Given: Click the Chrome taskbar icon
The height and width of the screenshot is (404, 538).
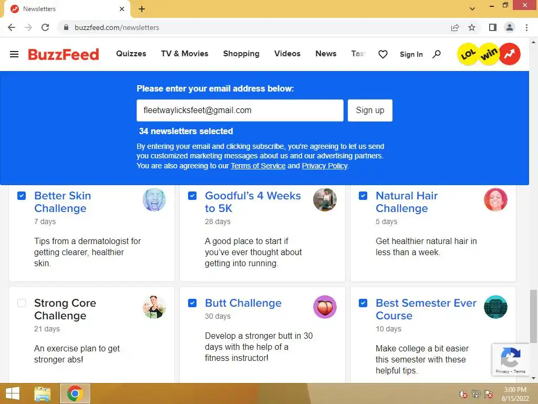Looking at the screenshot, I should [75, 393].
